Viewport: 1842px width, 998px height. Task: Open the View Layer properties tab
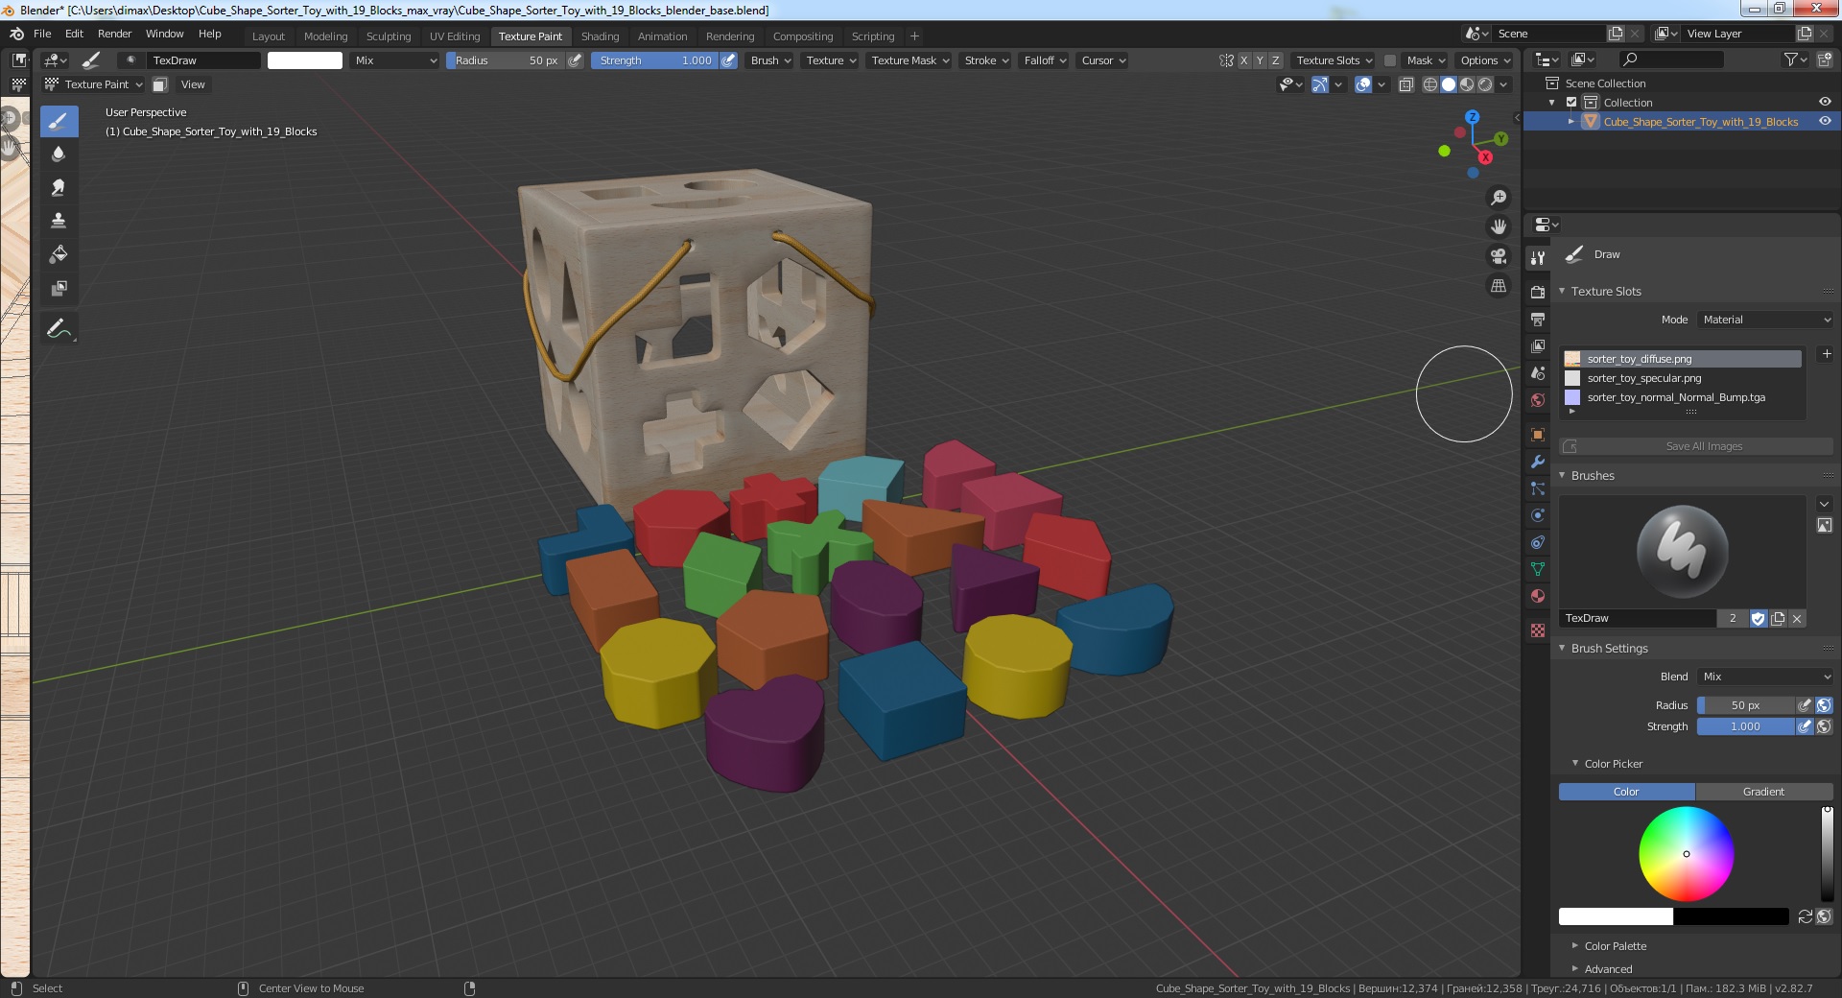(1538, 345)
